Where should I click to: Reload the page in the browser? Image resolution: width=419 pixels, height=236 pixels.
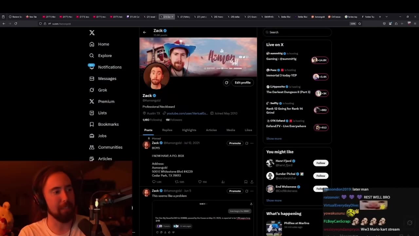click(16, 24)
